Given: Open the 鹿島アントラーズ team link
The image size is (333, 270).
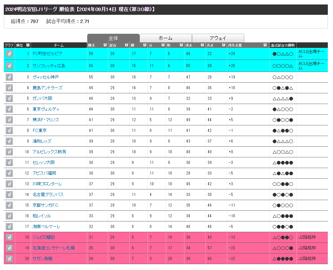Looking at the screenshot, I should point(48,88).
